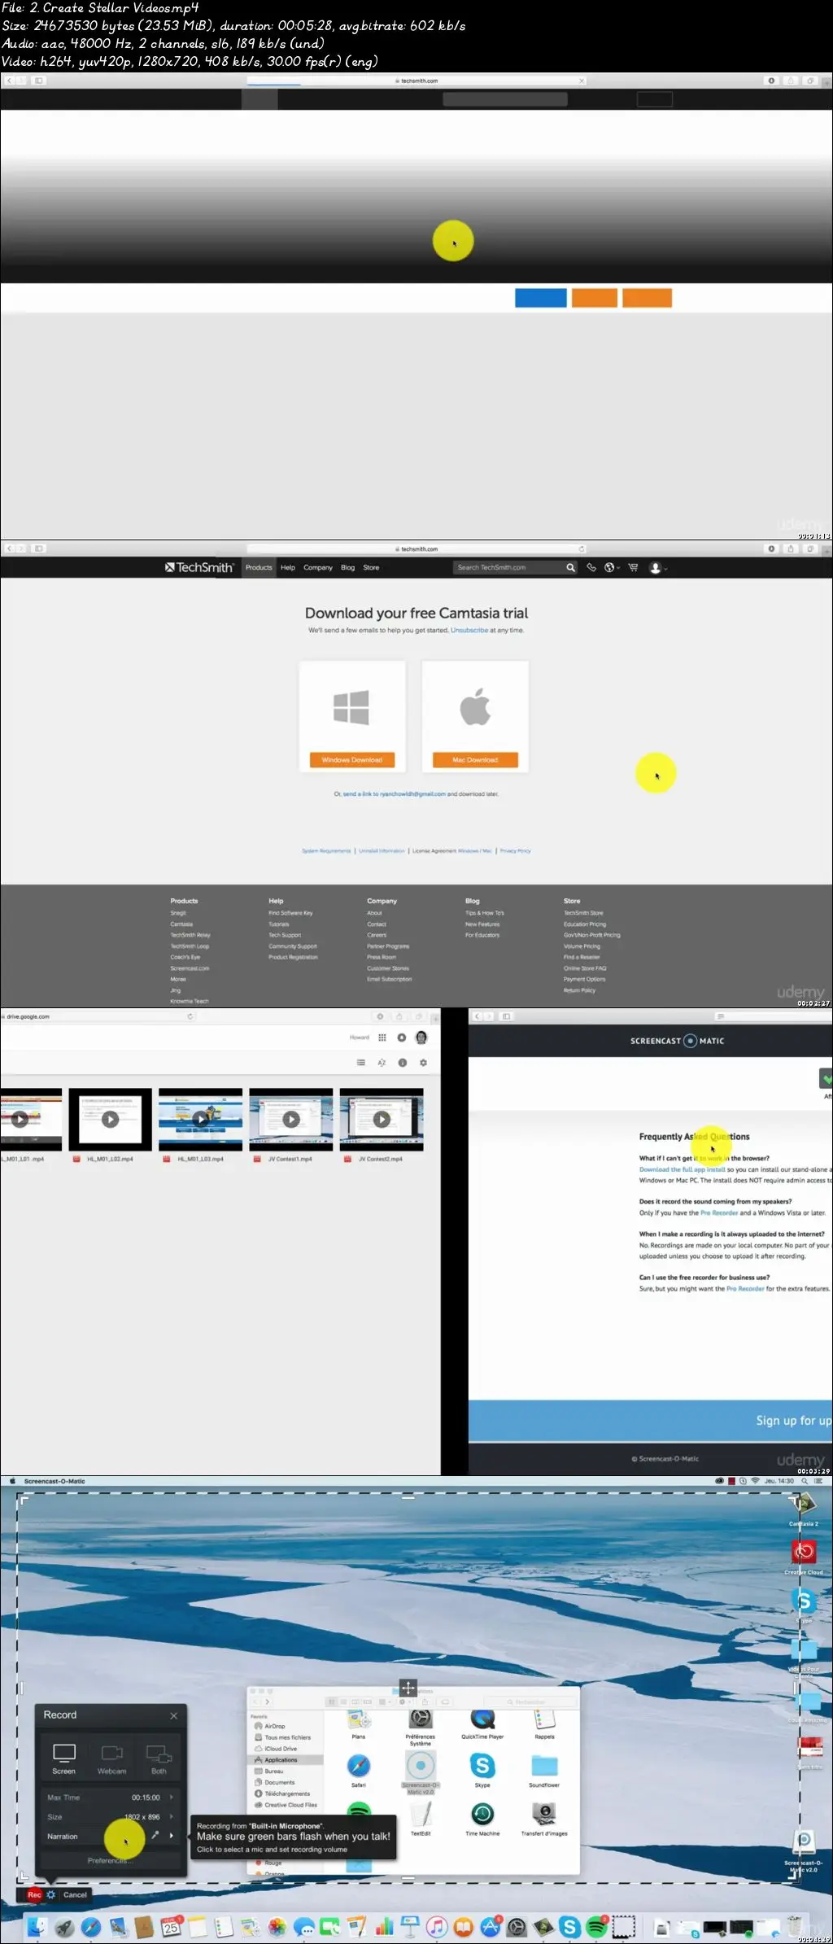Click the TechSmith search magnifier icon
833x1944 pixels.
pyautogui.click(x=570, y=567)
